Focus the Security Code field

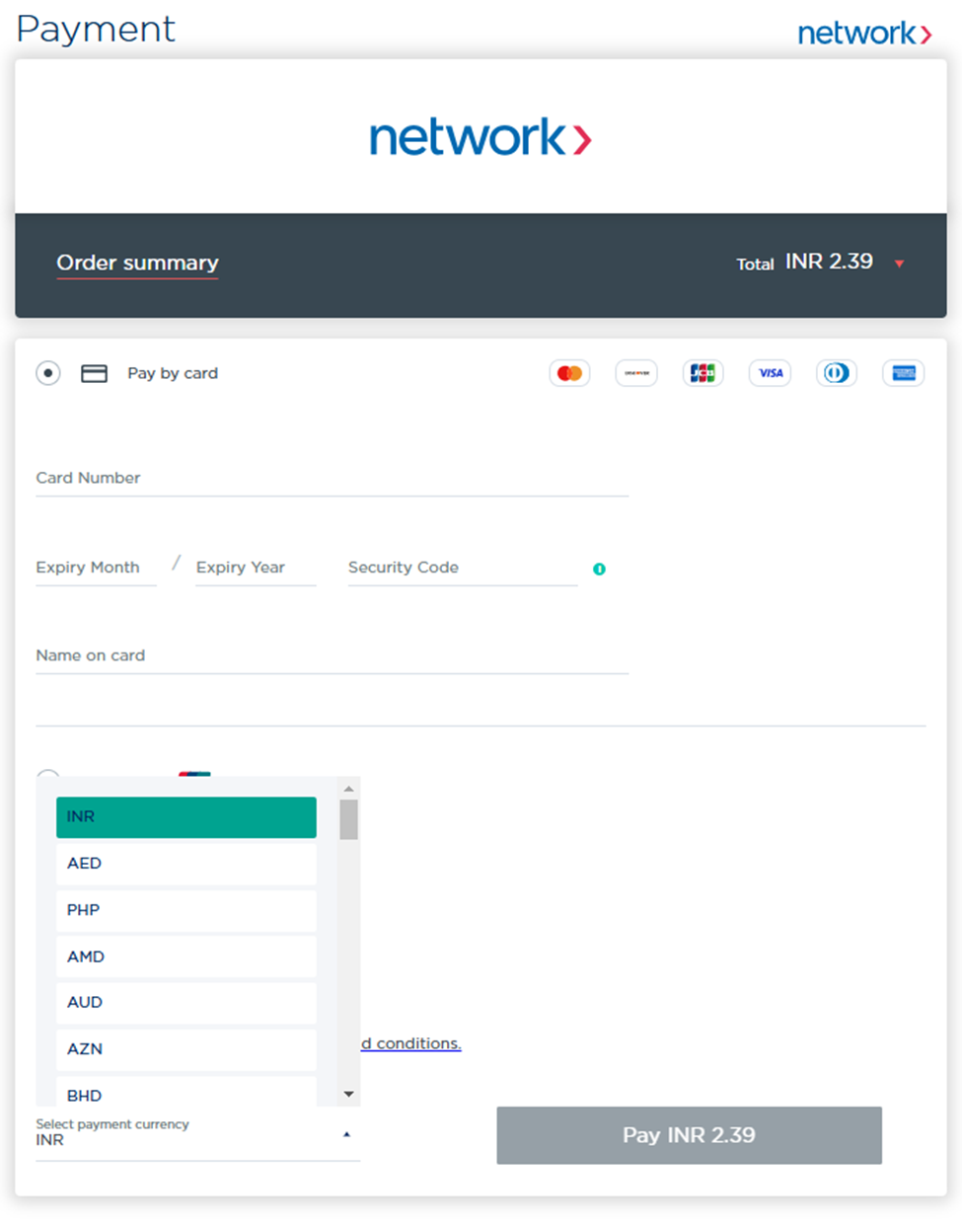pos(462,569)
